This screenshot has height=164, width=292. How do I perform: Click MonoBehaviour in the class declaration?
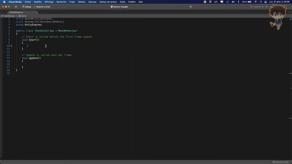68,31
